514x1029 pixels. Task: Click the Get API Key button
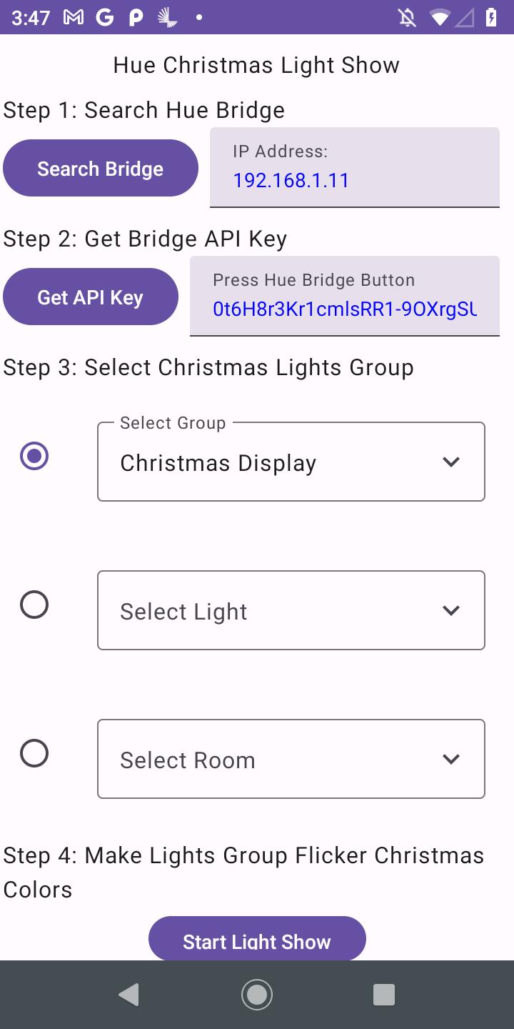91,297
